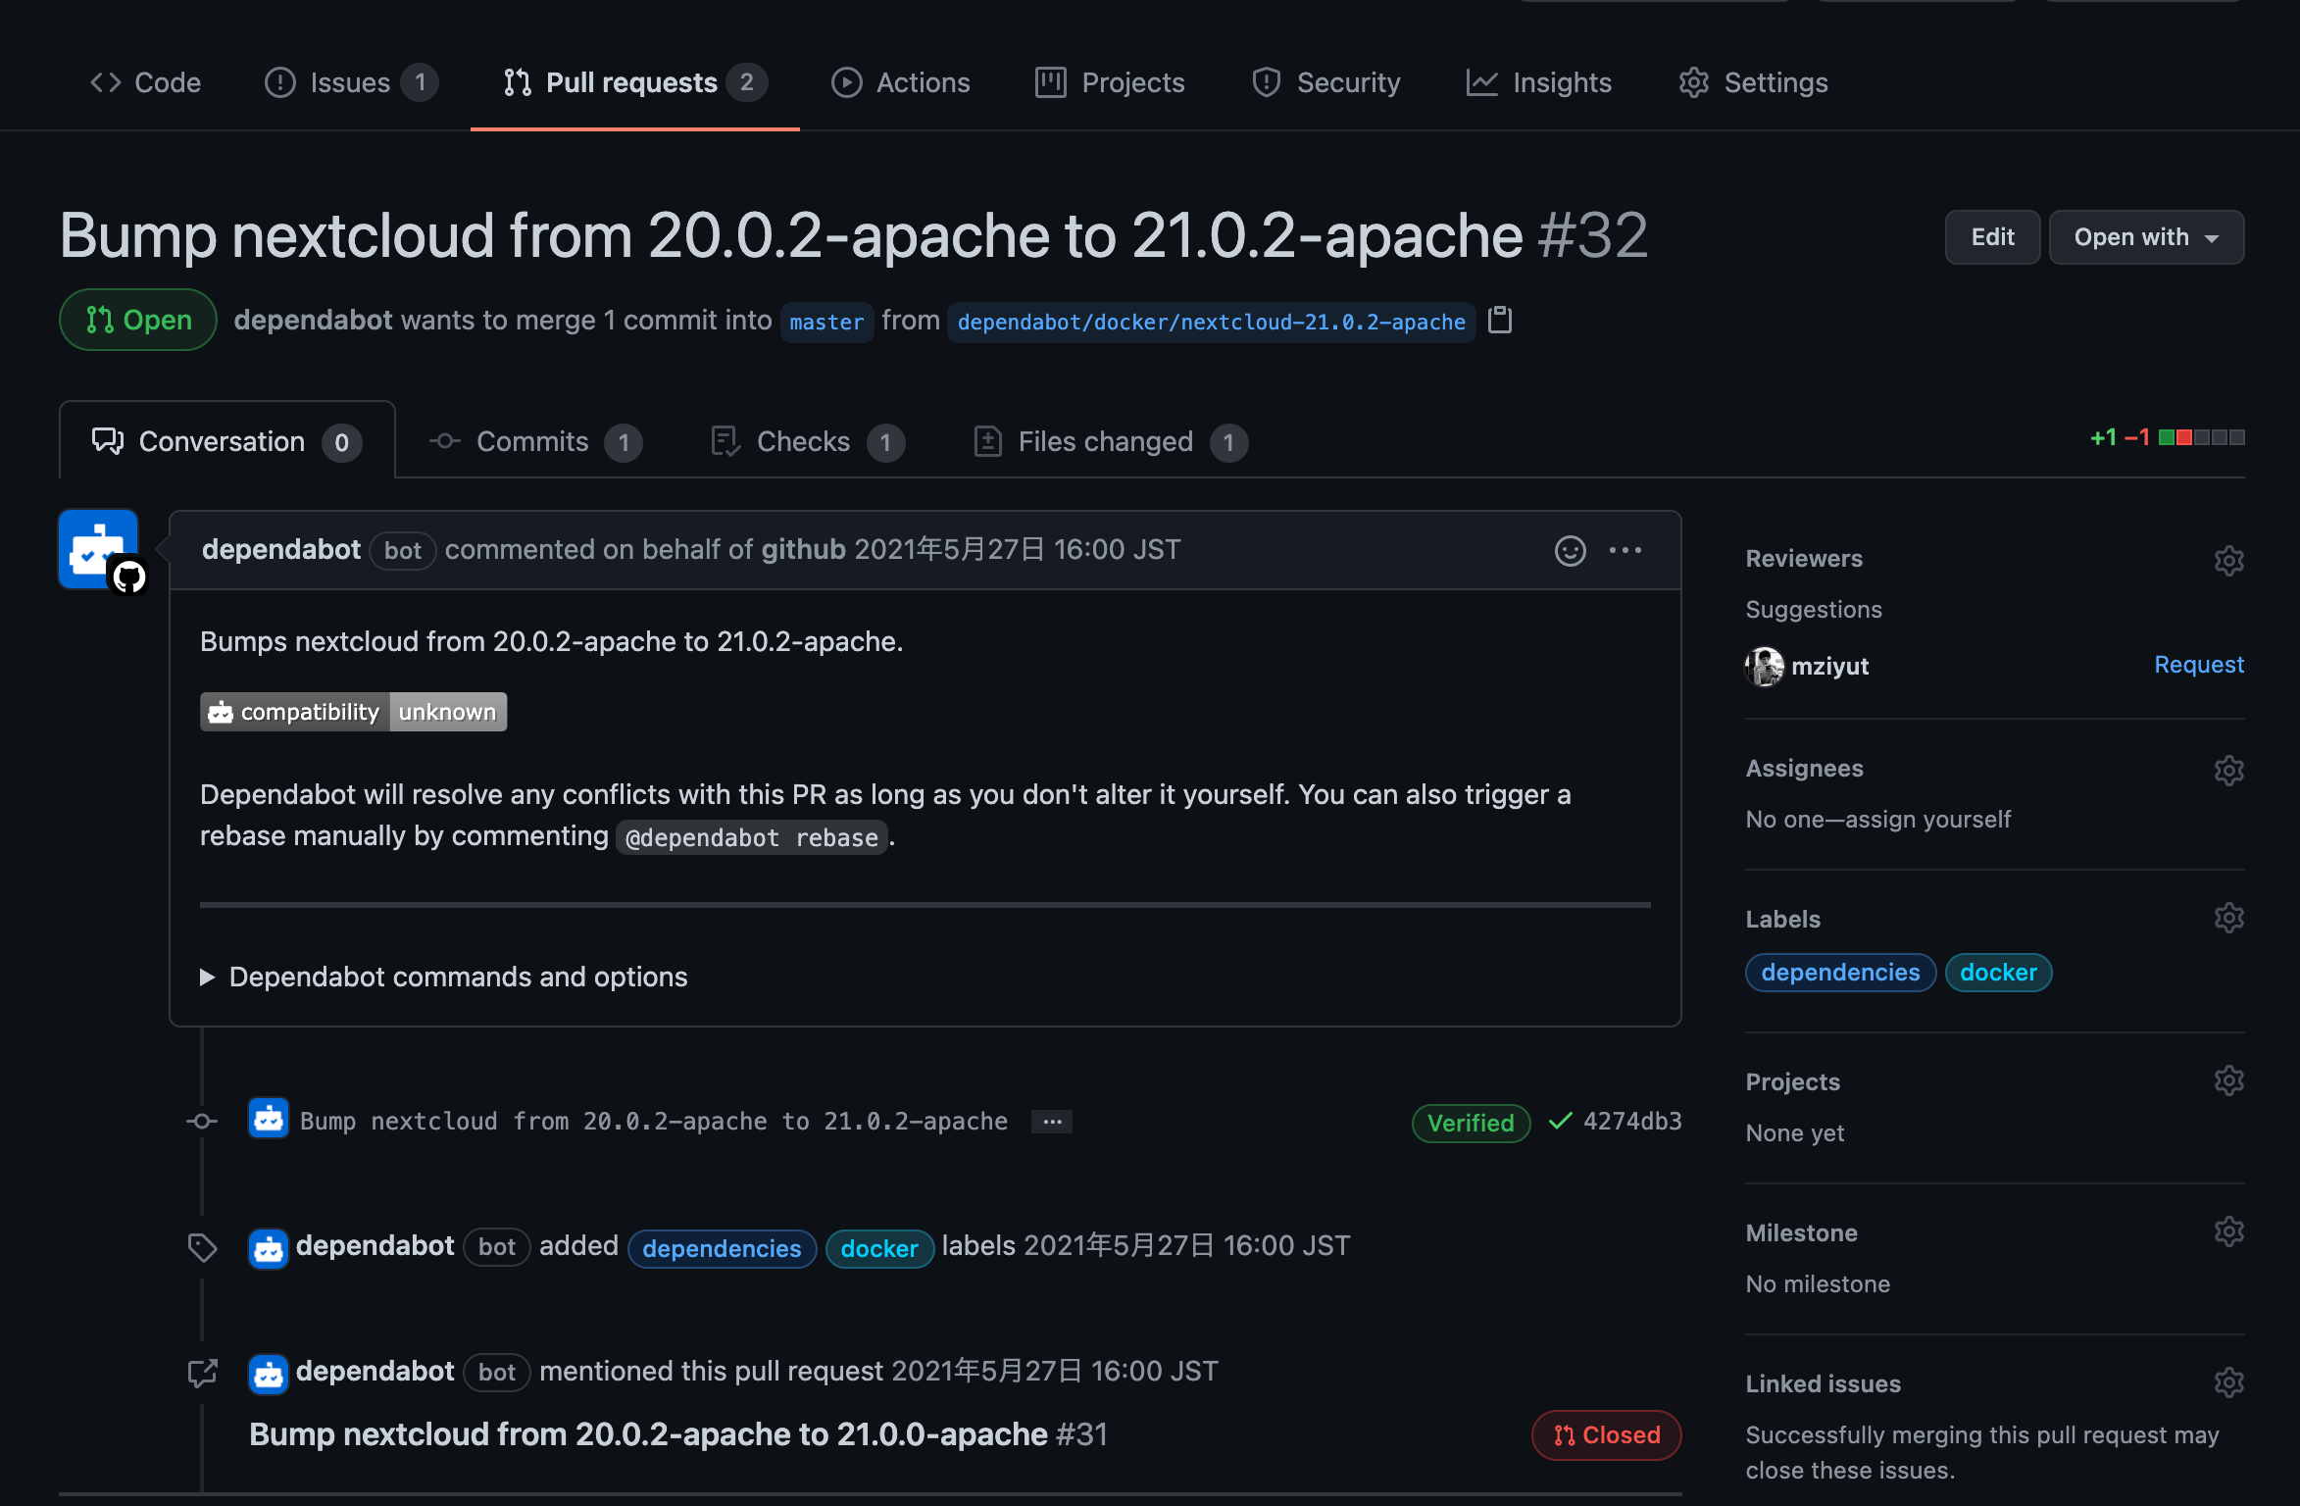Open Reviewers settings gear
Viewport: 2300px width, 1506px height.
click(2228, 560)
